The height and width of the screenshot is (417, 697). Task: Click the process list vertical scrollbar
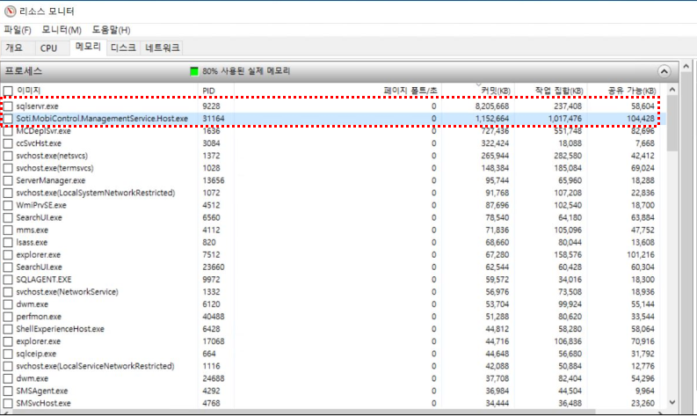coord(672,264)
